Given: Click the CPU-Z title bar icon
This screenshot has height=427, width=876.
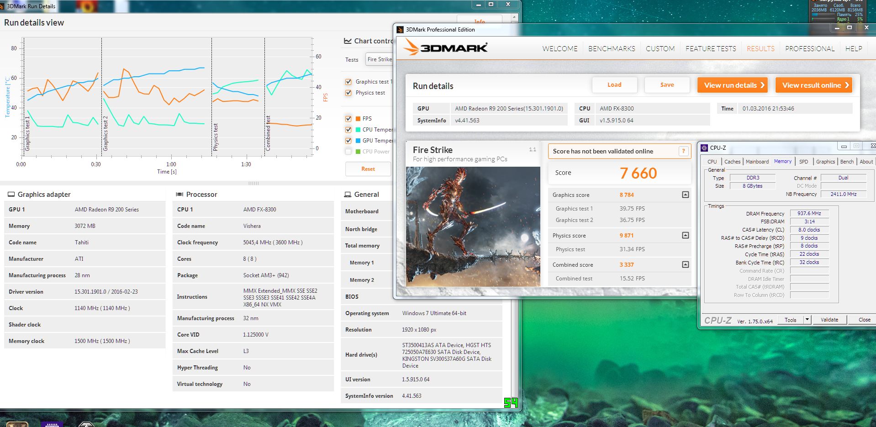Looking at the screenshot, I should (704, 148).
